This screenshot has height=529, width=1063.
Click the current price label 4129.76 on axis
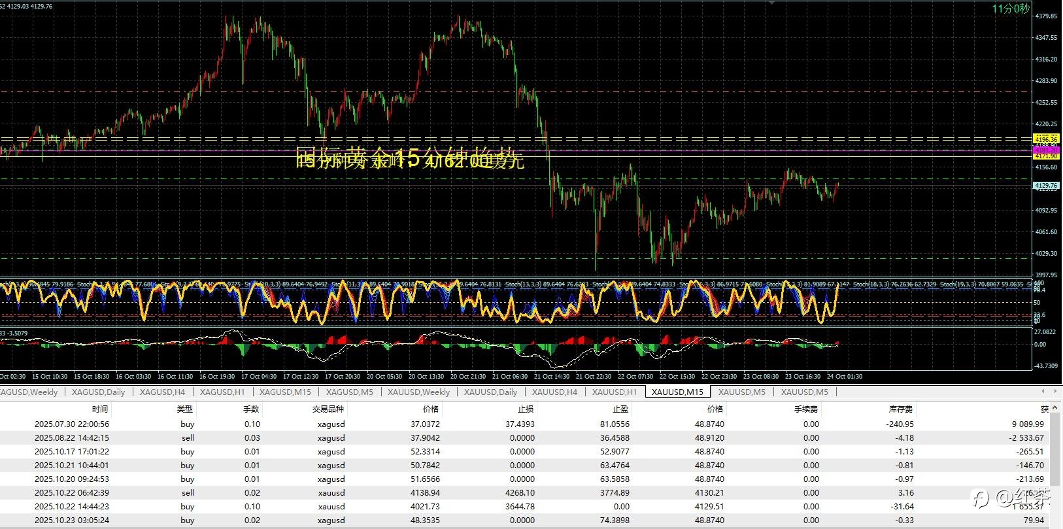(x=1046, y=186)
